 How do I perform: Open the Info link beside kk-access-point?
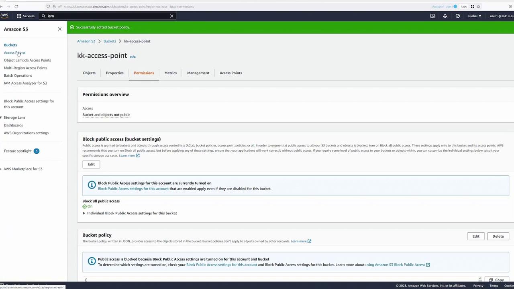coord(133,57)
